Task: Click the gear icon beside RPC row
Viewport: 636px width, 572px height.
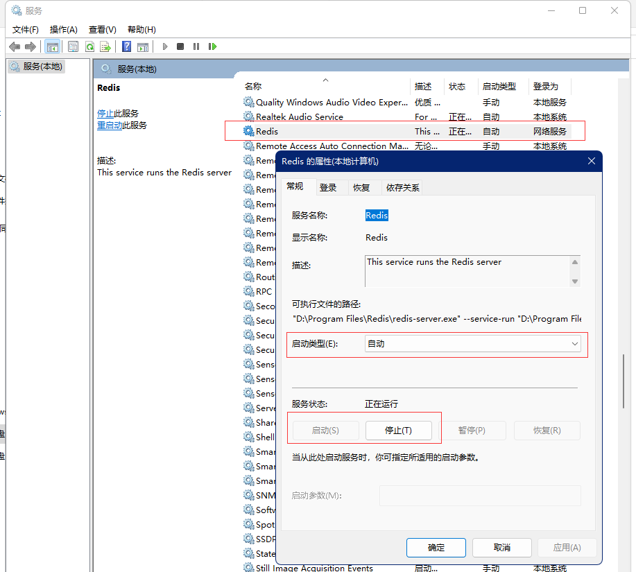Action: [248, 291]
